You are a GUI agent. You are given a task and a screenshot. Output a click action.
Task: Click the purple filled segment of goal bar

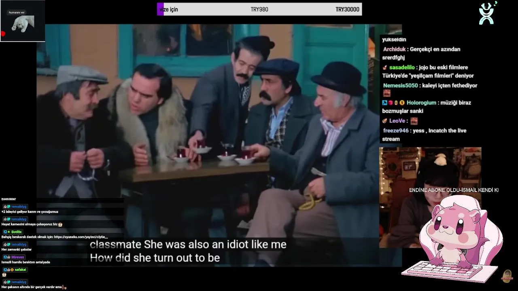click(x=160, y=9)
